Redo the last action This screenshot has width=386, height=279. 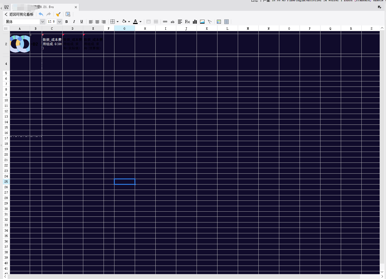coord(49,14)
